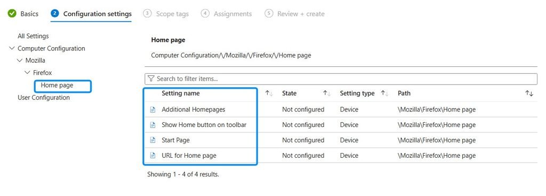Screen dimensions: 546x196
Task: Select All Settings in the tree
Action: (x=33, y=36)
